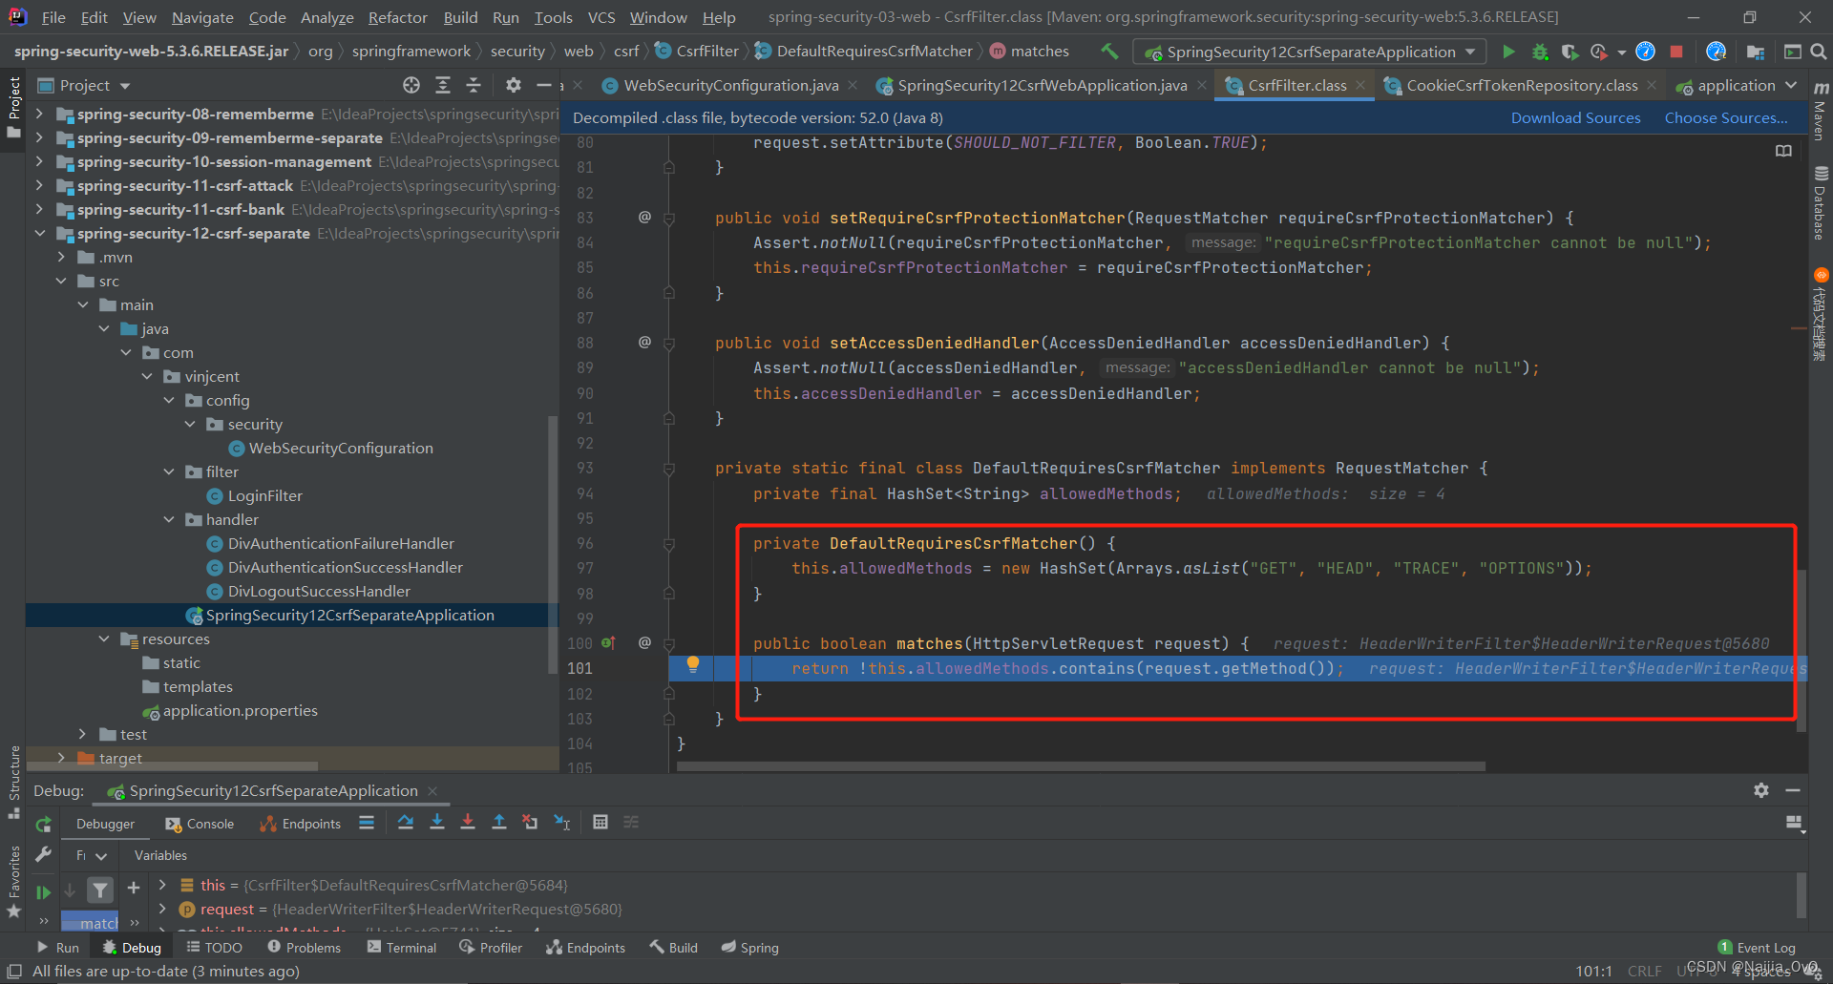This screenshot has height=984, width=1833.
Task: Switch to WebSecurityConfiguration.java tab
Action: click(730, 85)
